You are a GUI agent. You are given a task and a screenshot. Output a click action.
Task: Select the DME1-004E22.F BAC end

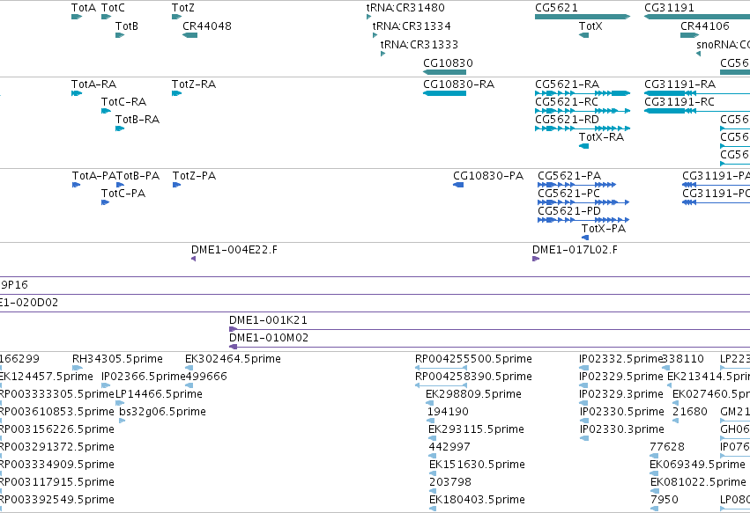click(193, 259)
